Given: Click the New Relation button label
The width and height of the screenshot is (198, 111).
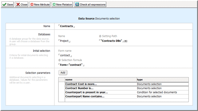Looking at the screenshot, I should [64, 5].
